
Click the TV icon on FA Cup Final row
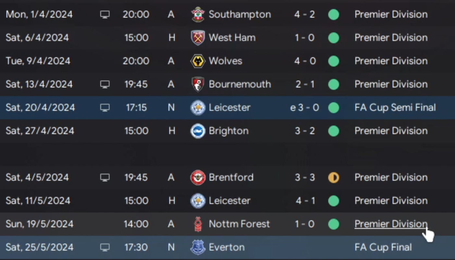coord(105,247)
